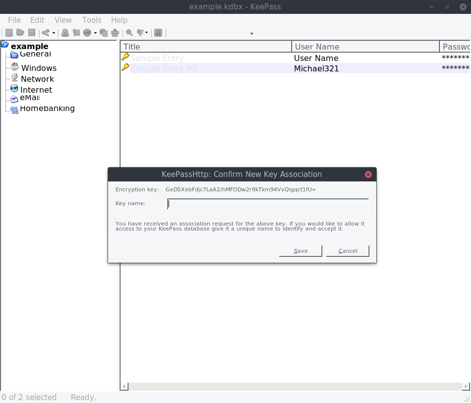Image resolution: width=471 pixels, height=403 pixels.
Task: Click the Michael321 user name cell
Action: click(316, 68)
